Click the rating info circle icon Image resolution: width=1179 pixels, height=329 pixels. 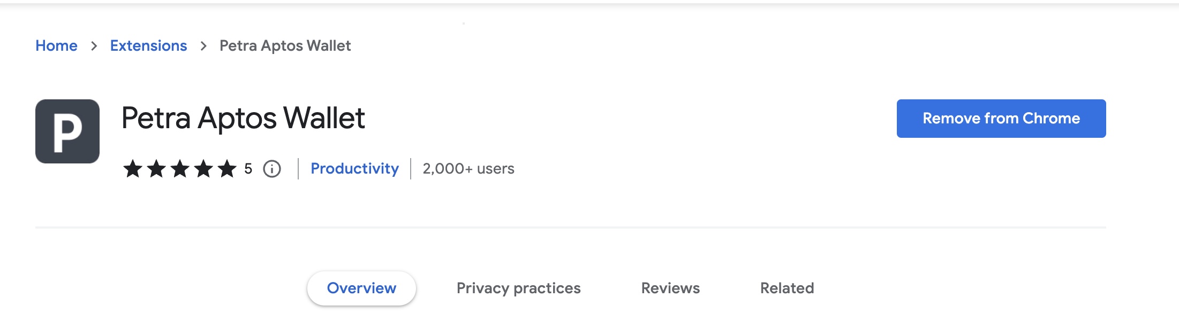pyautogui.click(x=272, y=169)
